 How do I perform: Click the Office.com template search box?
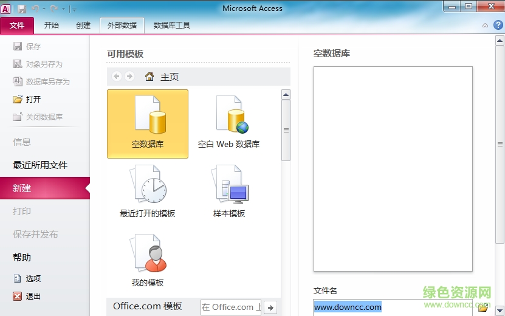tap(232, 307)
